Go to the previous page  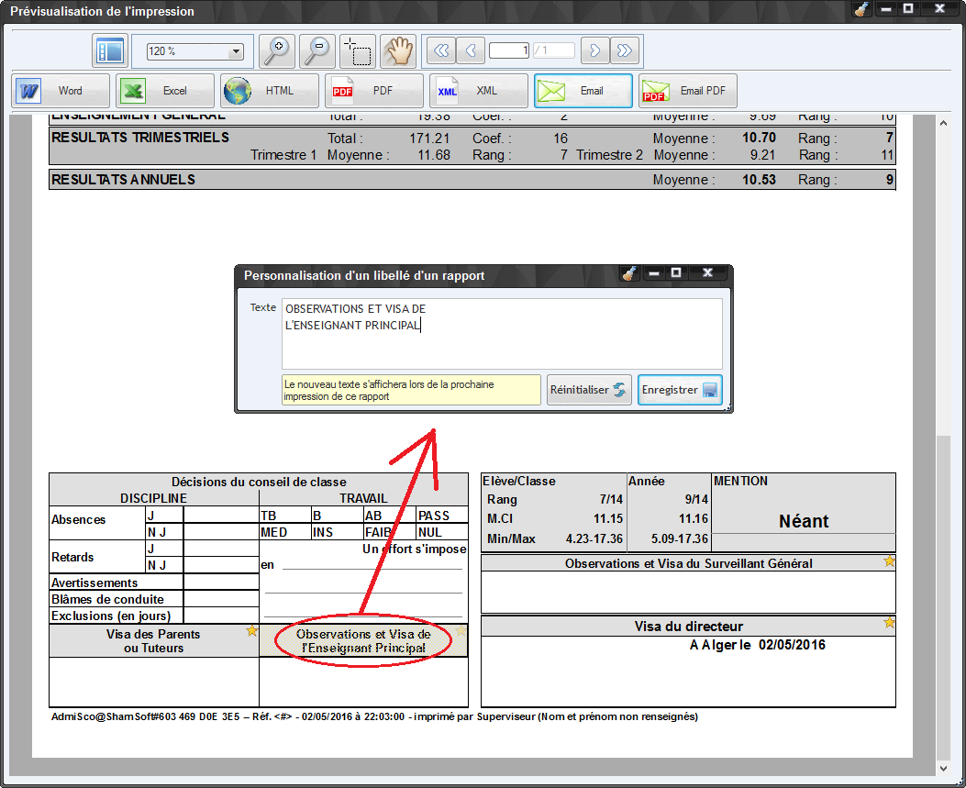click(x=471, y=51)
